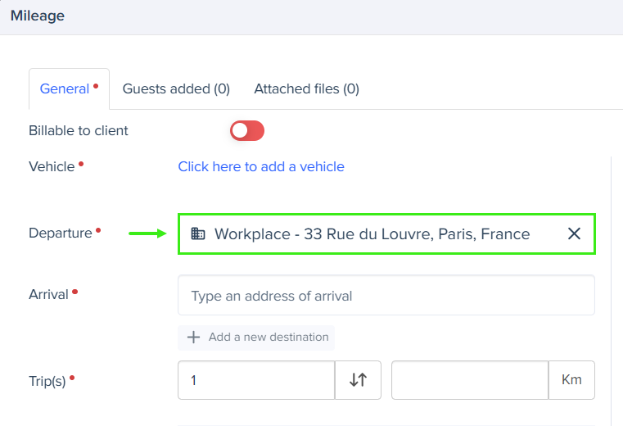Click the empty distance field before Km
This screenshot has width=623, height=426.
point(470,380)
